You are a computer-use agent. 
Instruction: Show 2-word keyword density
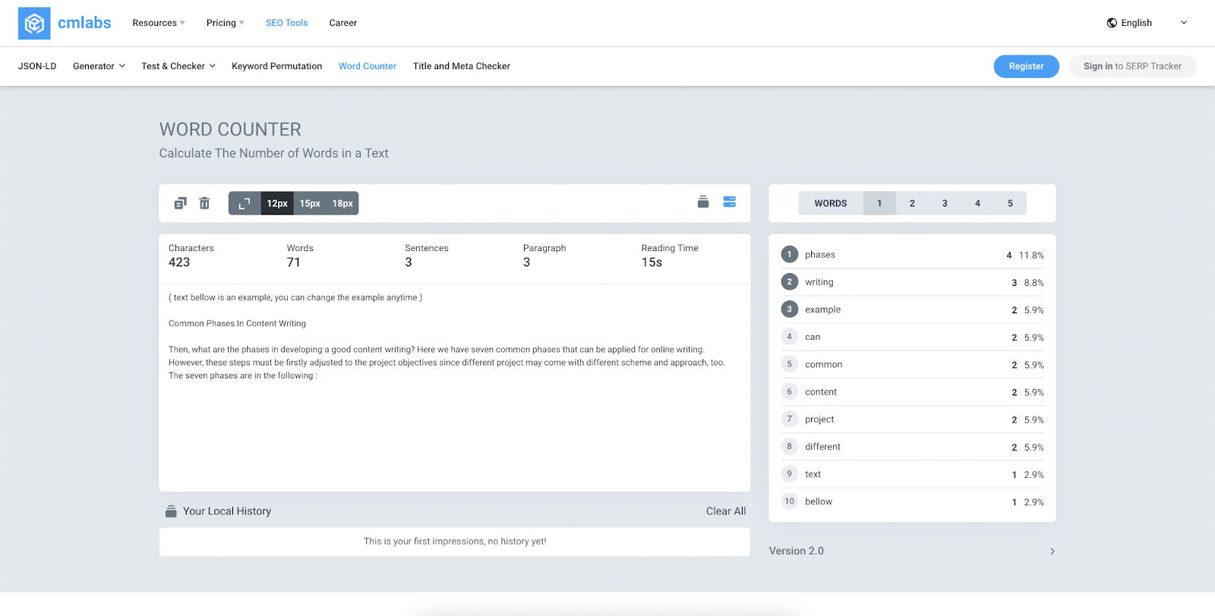[x=912, y=203]
